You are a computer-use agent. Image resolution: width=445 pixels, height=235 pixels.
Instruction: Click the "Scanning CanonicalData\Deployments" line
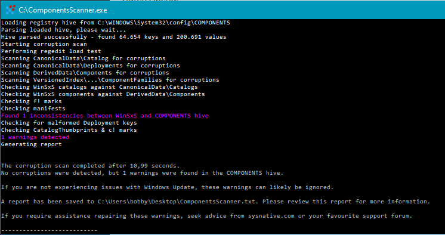[x=91, y=66]
